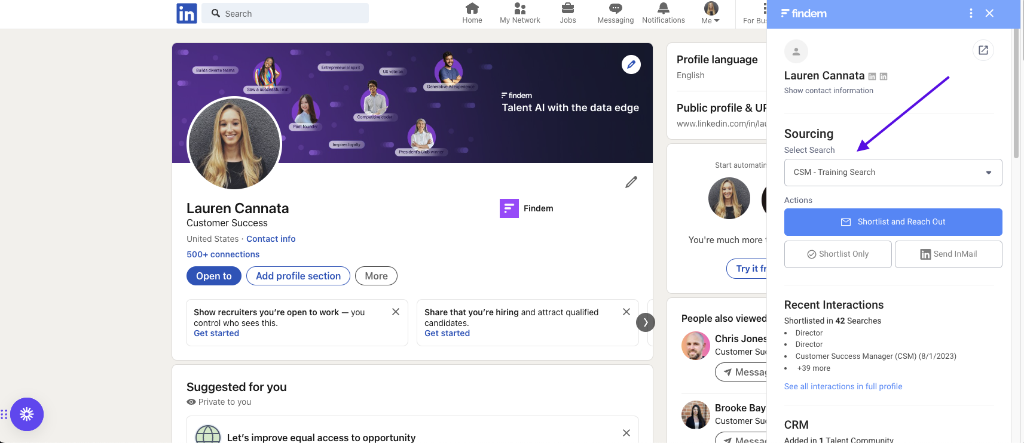Edit the profile banner with the pencil icon
The height and width of the screenshot is (443, 1024).
[631, 64]
